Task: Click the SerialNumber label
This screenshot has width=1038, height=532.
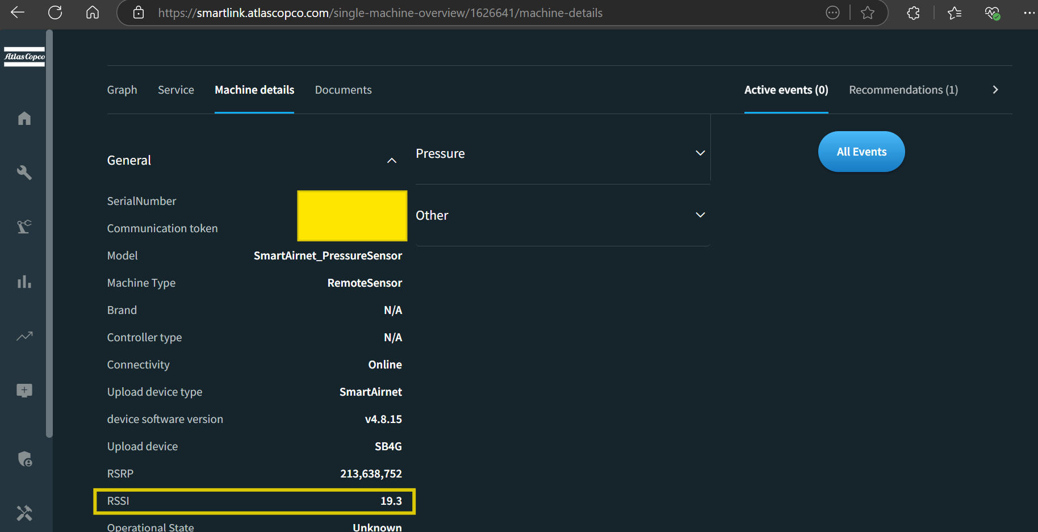Action: click(x=141, y=201)
